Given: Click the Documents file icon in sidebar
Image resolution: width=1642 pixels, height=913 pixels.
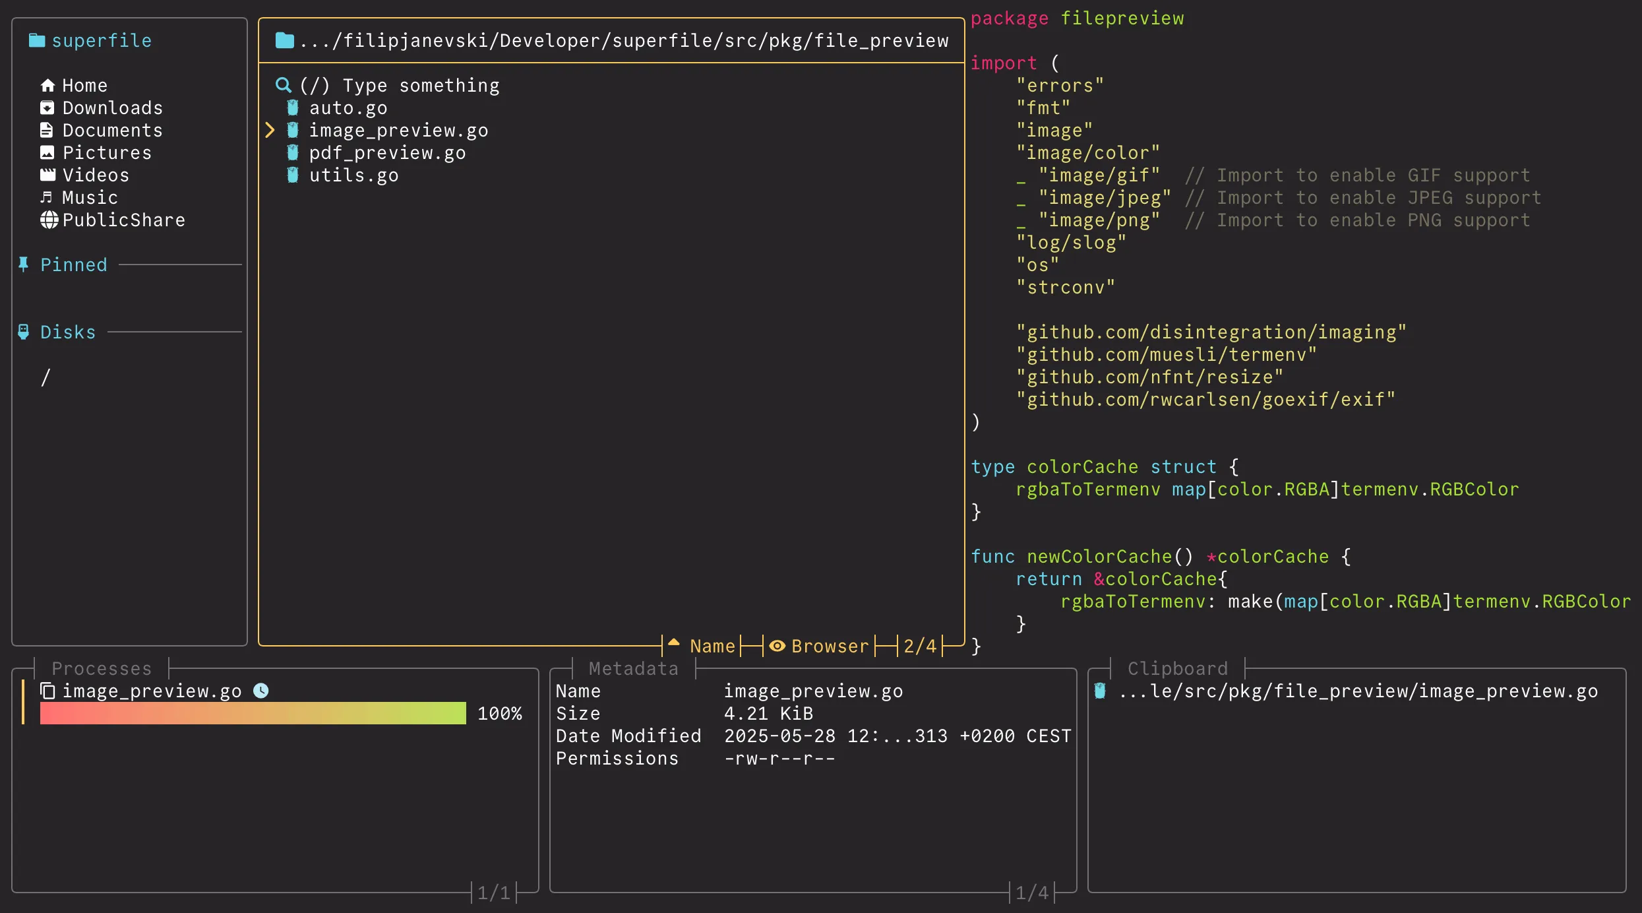Looking at the screenshot, I should coord(47,129).
